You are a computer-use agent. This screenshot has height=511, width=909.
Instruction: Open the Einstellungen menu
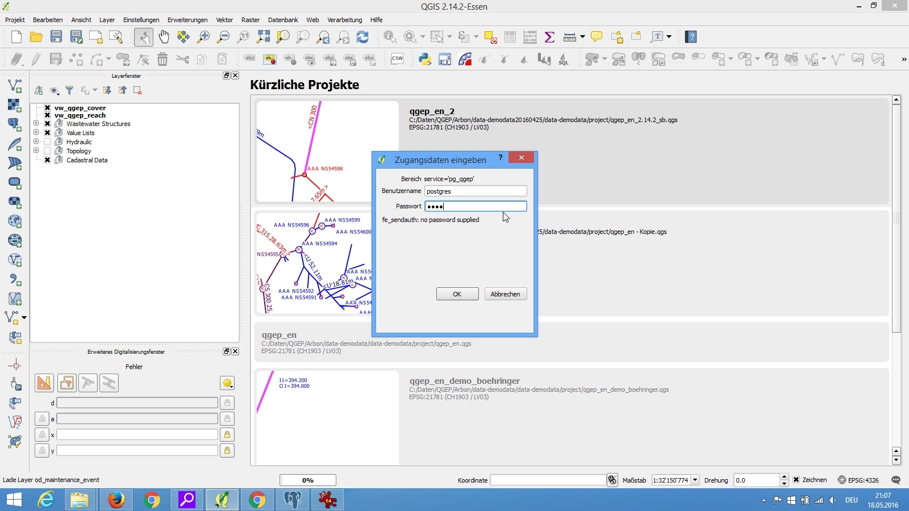pyautogui.click(x=141, y=20)
